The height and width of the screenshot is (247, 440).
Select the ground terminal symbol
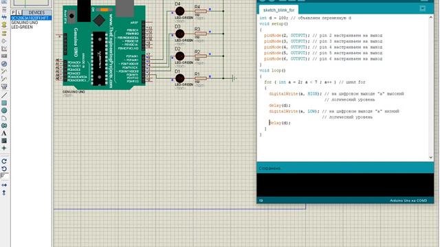point(234,78)
